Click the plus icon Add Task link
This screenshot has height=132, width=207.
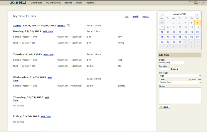point(195,79)
